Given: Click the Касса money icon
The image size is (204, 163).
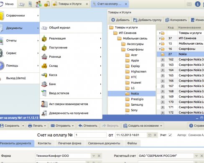Looking at the screenshot, I should coord(44,75).
